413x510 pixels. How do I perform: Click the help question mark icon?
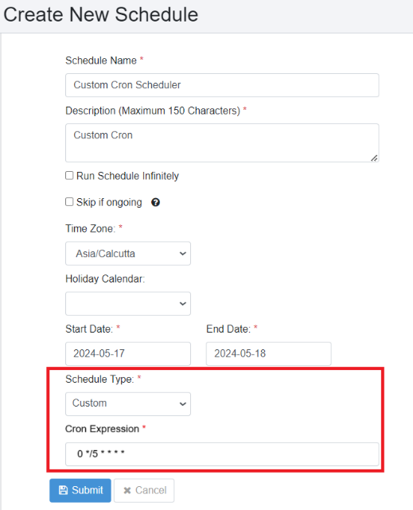155,202
